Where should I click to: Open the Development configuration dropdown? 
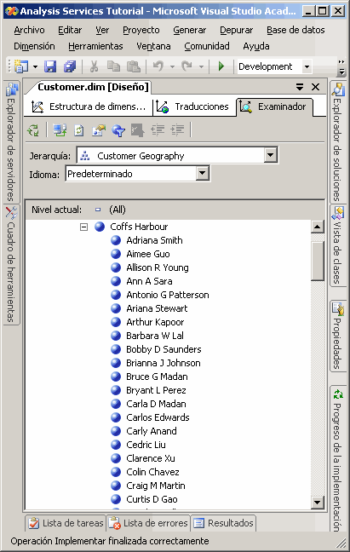click(307, 66)
